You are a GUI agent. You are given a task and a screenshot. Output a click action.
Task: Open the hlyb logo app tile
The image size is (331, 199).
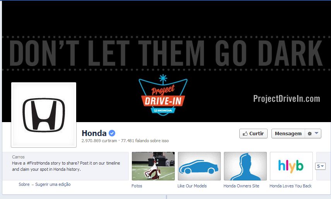point(291,166)
